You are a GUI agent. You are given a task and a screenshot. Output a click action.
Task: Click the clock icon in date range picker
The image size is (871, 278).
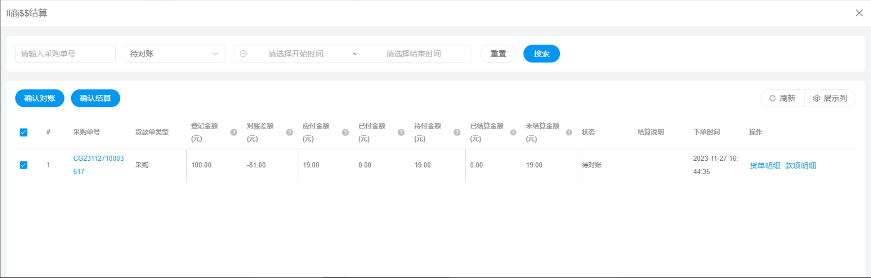pos(243,54)
